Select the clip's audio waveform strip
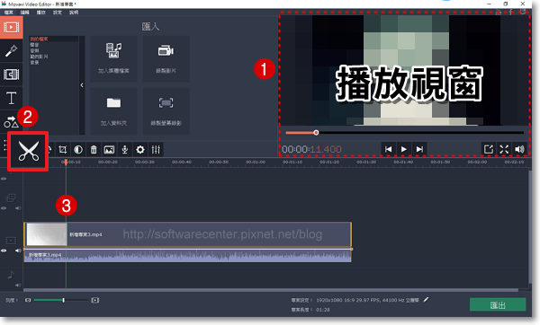540x325 pixels. click(188, 256)
